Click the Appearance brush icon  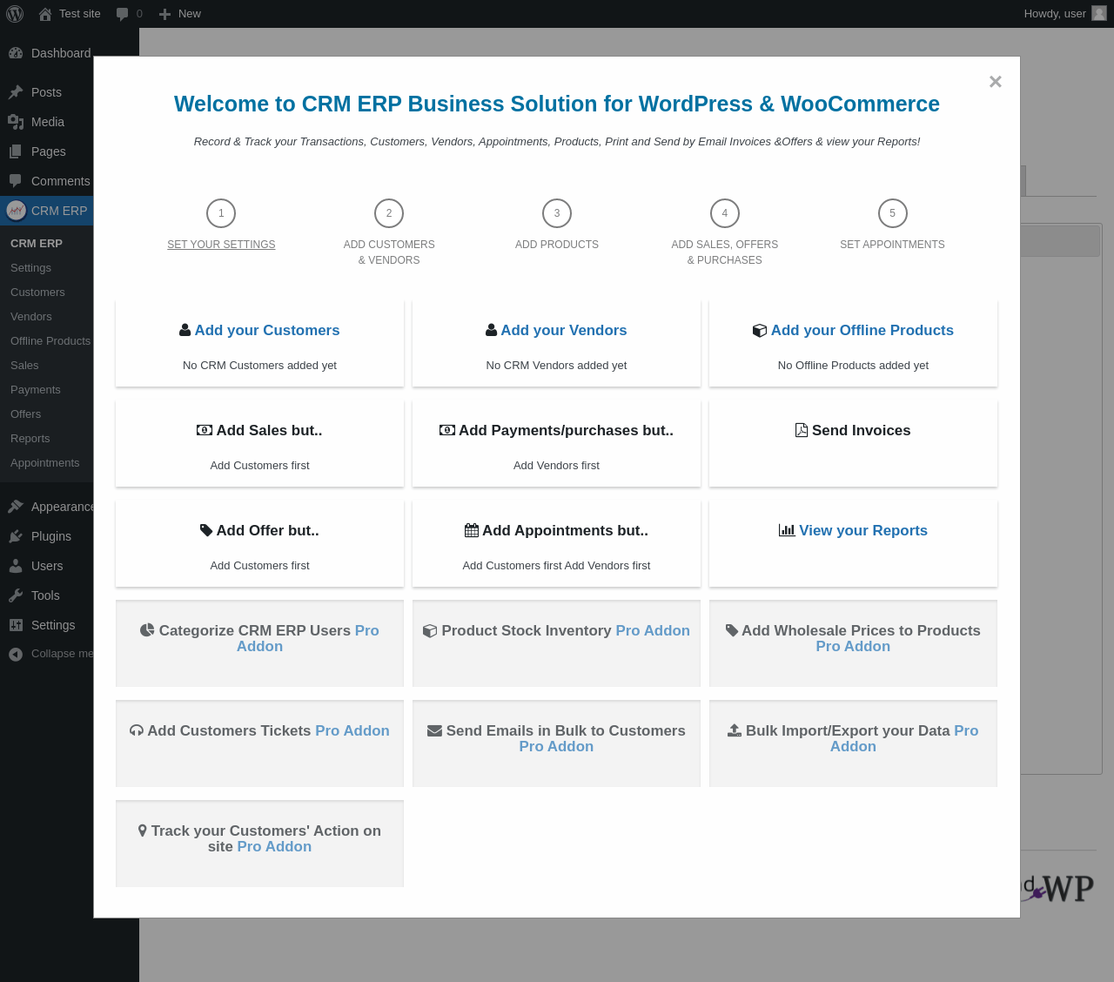coord(16,507)
